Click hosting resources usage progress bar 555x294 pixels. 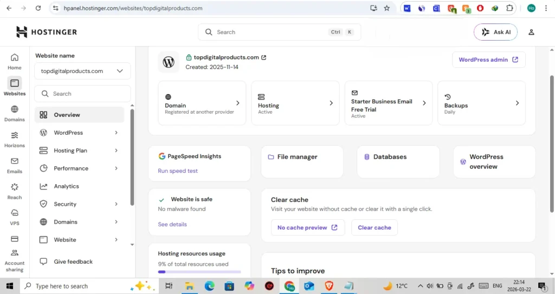click(x=199, y=272)
